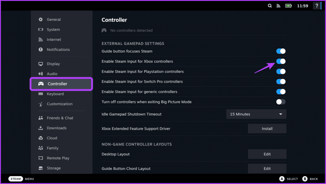Open Notifications settings
Image resolution: width=326 pixels, height=184 pixels.
point(61,49)
